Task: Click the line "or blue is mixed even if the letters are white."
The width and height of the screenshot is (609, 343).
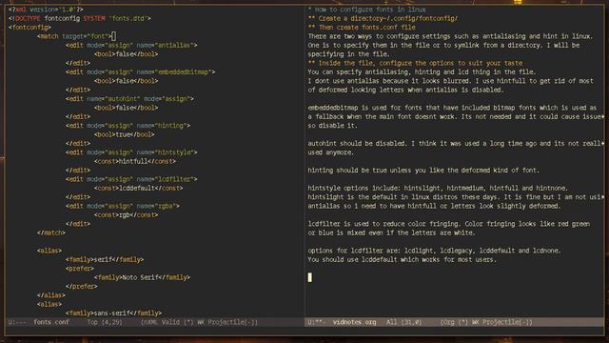Action: pos(391,232)
